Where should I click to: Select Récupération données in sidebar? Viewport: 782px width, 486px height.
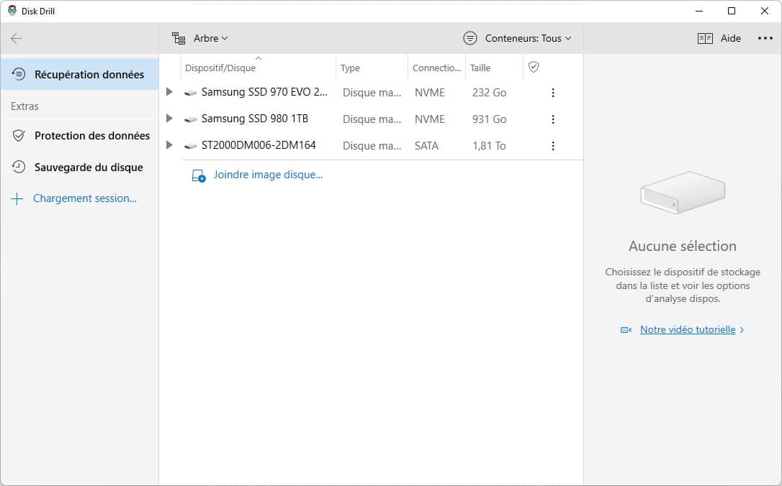pyautogui.click(x=80, y=74)
